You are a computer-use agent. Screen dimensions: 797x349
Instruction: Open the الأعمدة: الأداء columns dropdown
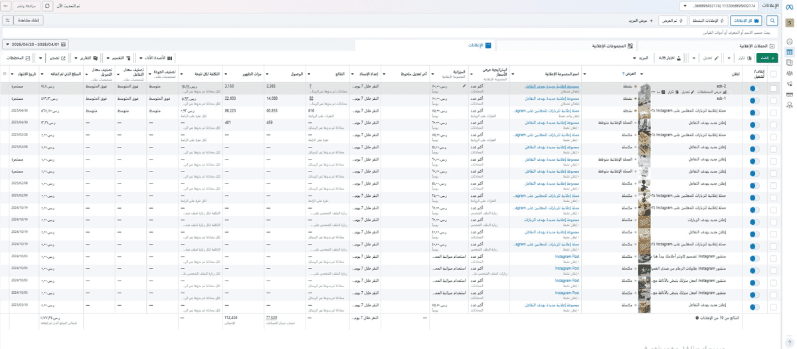click(x=156, y=58)
